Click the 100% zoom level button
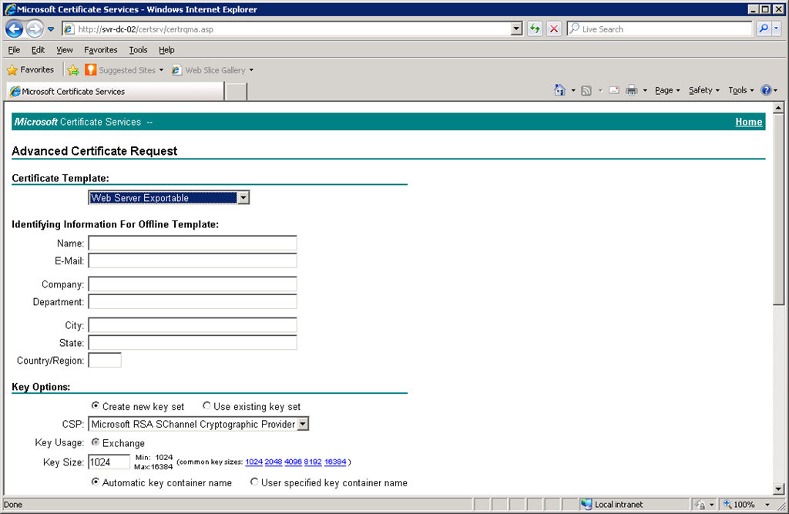 point(739,505)
